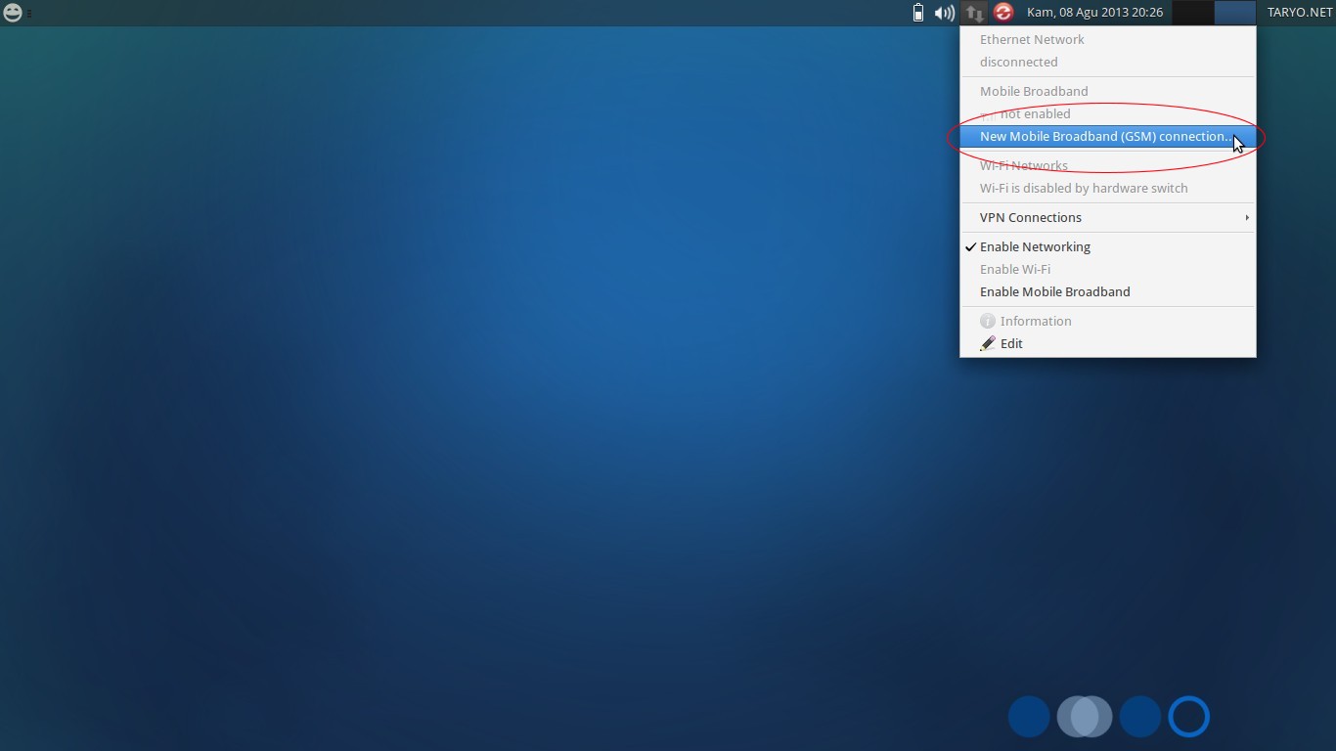Click the network arrows applet icon
The image size is (1336, 751).
[x=974, y=13]
